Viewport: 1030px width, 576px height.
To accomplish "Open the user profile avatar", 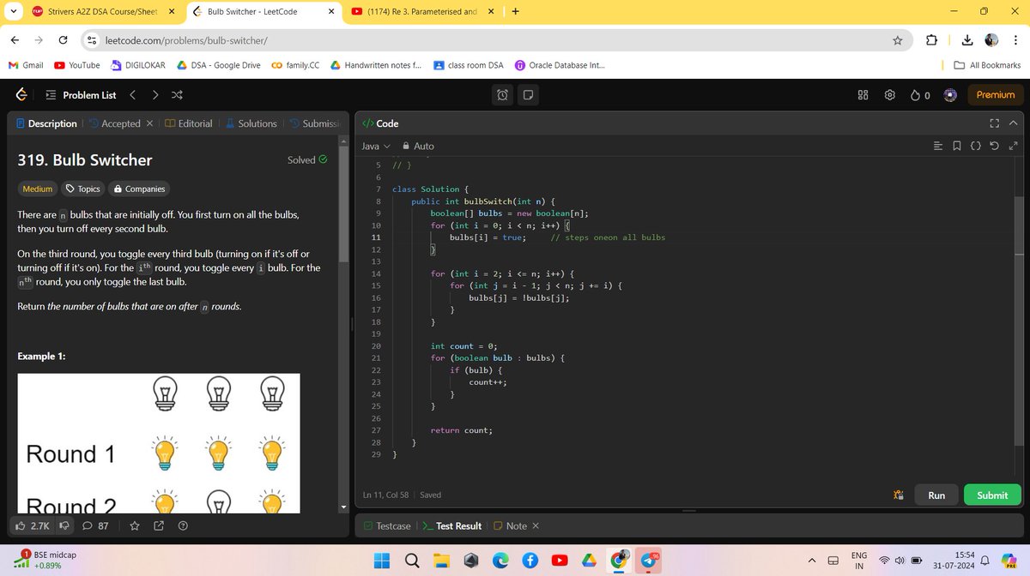I will click(950, 95).
